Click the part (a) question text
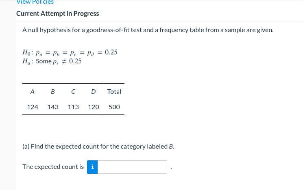 (x=98, y=147)
